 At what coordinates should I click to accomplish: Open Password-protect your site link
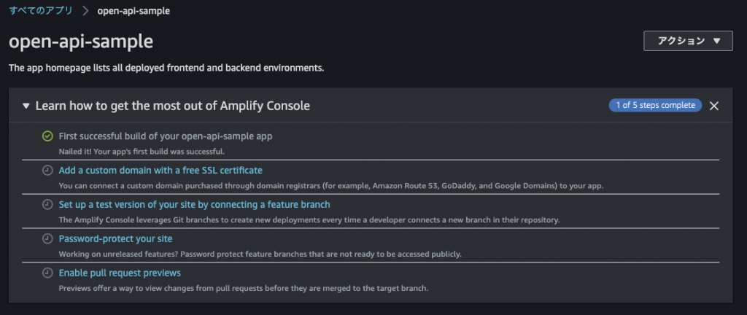115,239
